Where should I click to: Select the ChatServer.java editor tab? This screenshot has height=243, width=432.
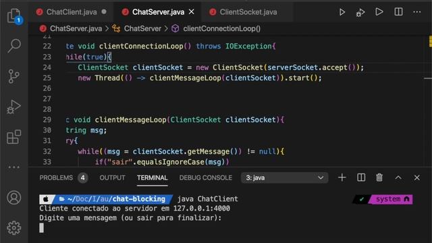tap(158, 12)
